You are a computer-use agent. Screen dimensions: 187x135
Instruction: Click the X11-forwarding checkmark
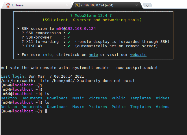click(x=69, y=42)
